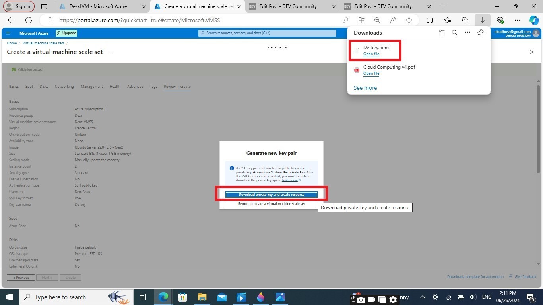Open file link for Cloud Computing v4.pdf
The height and width of the screenshot is (305, 543).
point(371,73)
